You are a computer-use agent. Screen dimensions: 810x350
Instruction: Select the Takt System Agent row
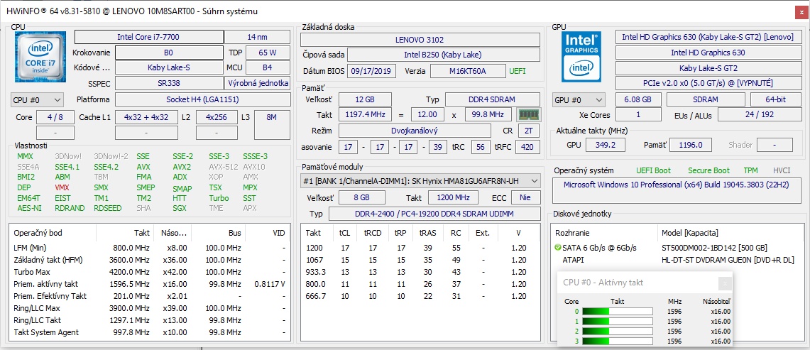point(149,332)
